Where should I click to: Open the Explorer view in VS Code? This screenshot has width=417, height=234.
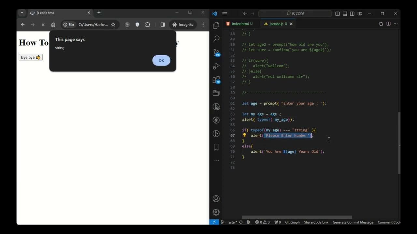pos(216,26)
